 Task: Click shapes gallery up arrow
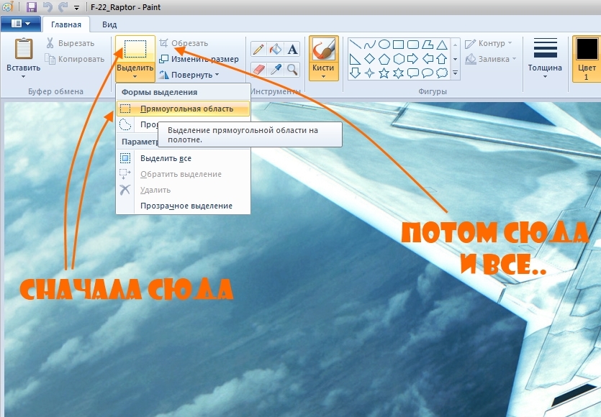pyautogui.click(x=456, y=45)
